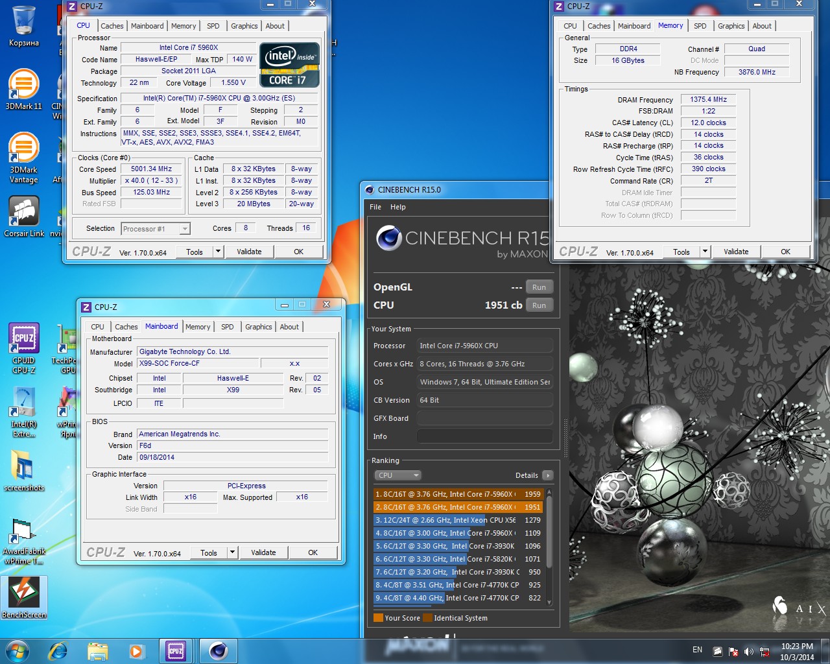
Task: Select ranking row 5 i7-3930K scoring 1096
Action: click(458, 546)
